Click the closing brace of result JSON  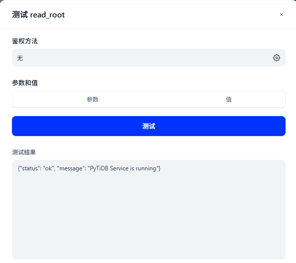pyautogui.click(x=159, y=168)
